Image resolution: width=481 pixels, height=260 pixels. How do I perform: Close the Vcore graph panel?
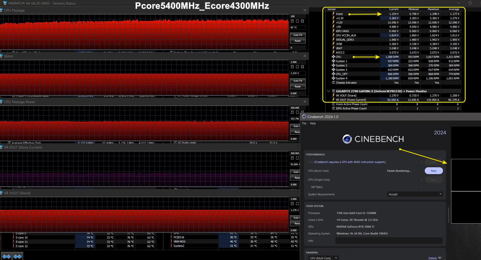(305, 56)
